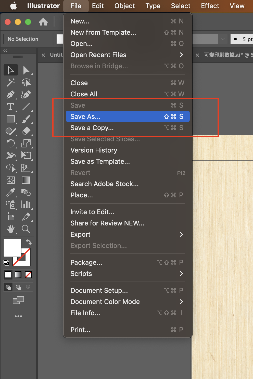Apply None mode button
This screenshot has height=379, width=253.
[x=28, y=275]
